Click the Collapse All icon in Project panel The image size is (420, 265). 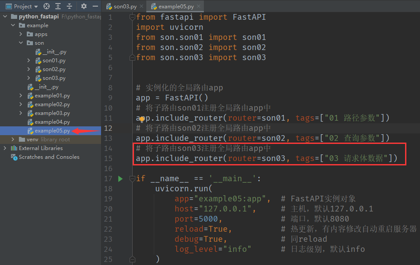[70, 7]
